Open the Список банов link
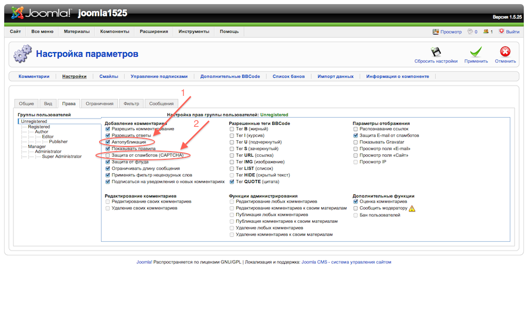 point(289,76)
